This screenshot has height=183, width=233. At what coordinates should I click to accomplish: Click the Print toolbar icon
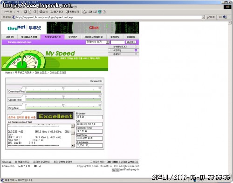[90, 12]
